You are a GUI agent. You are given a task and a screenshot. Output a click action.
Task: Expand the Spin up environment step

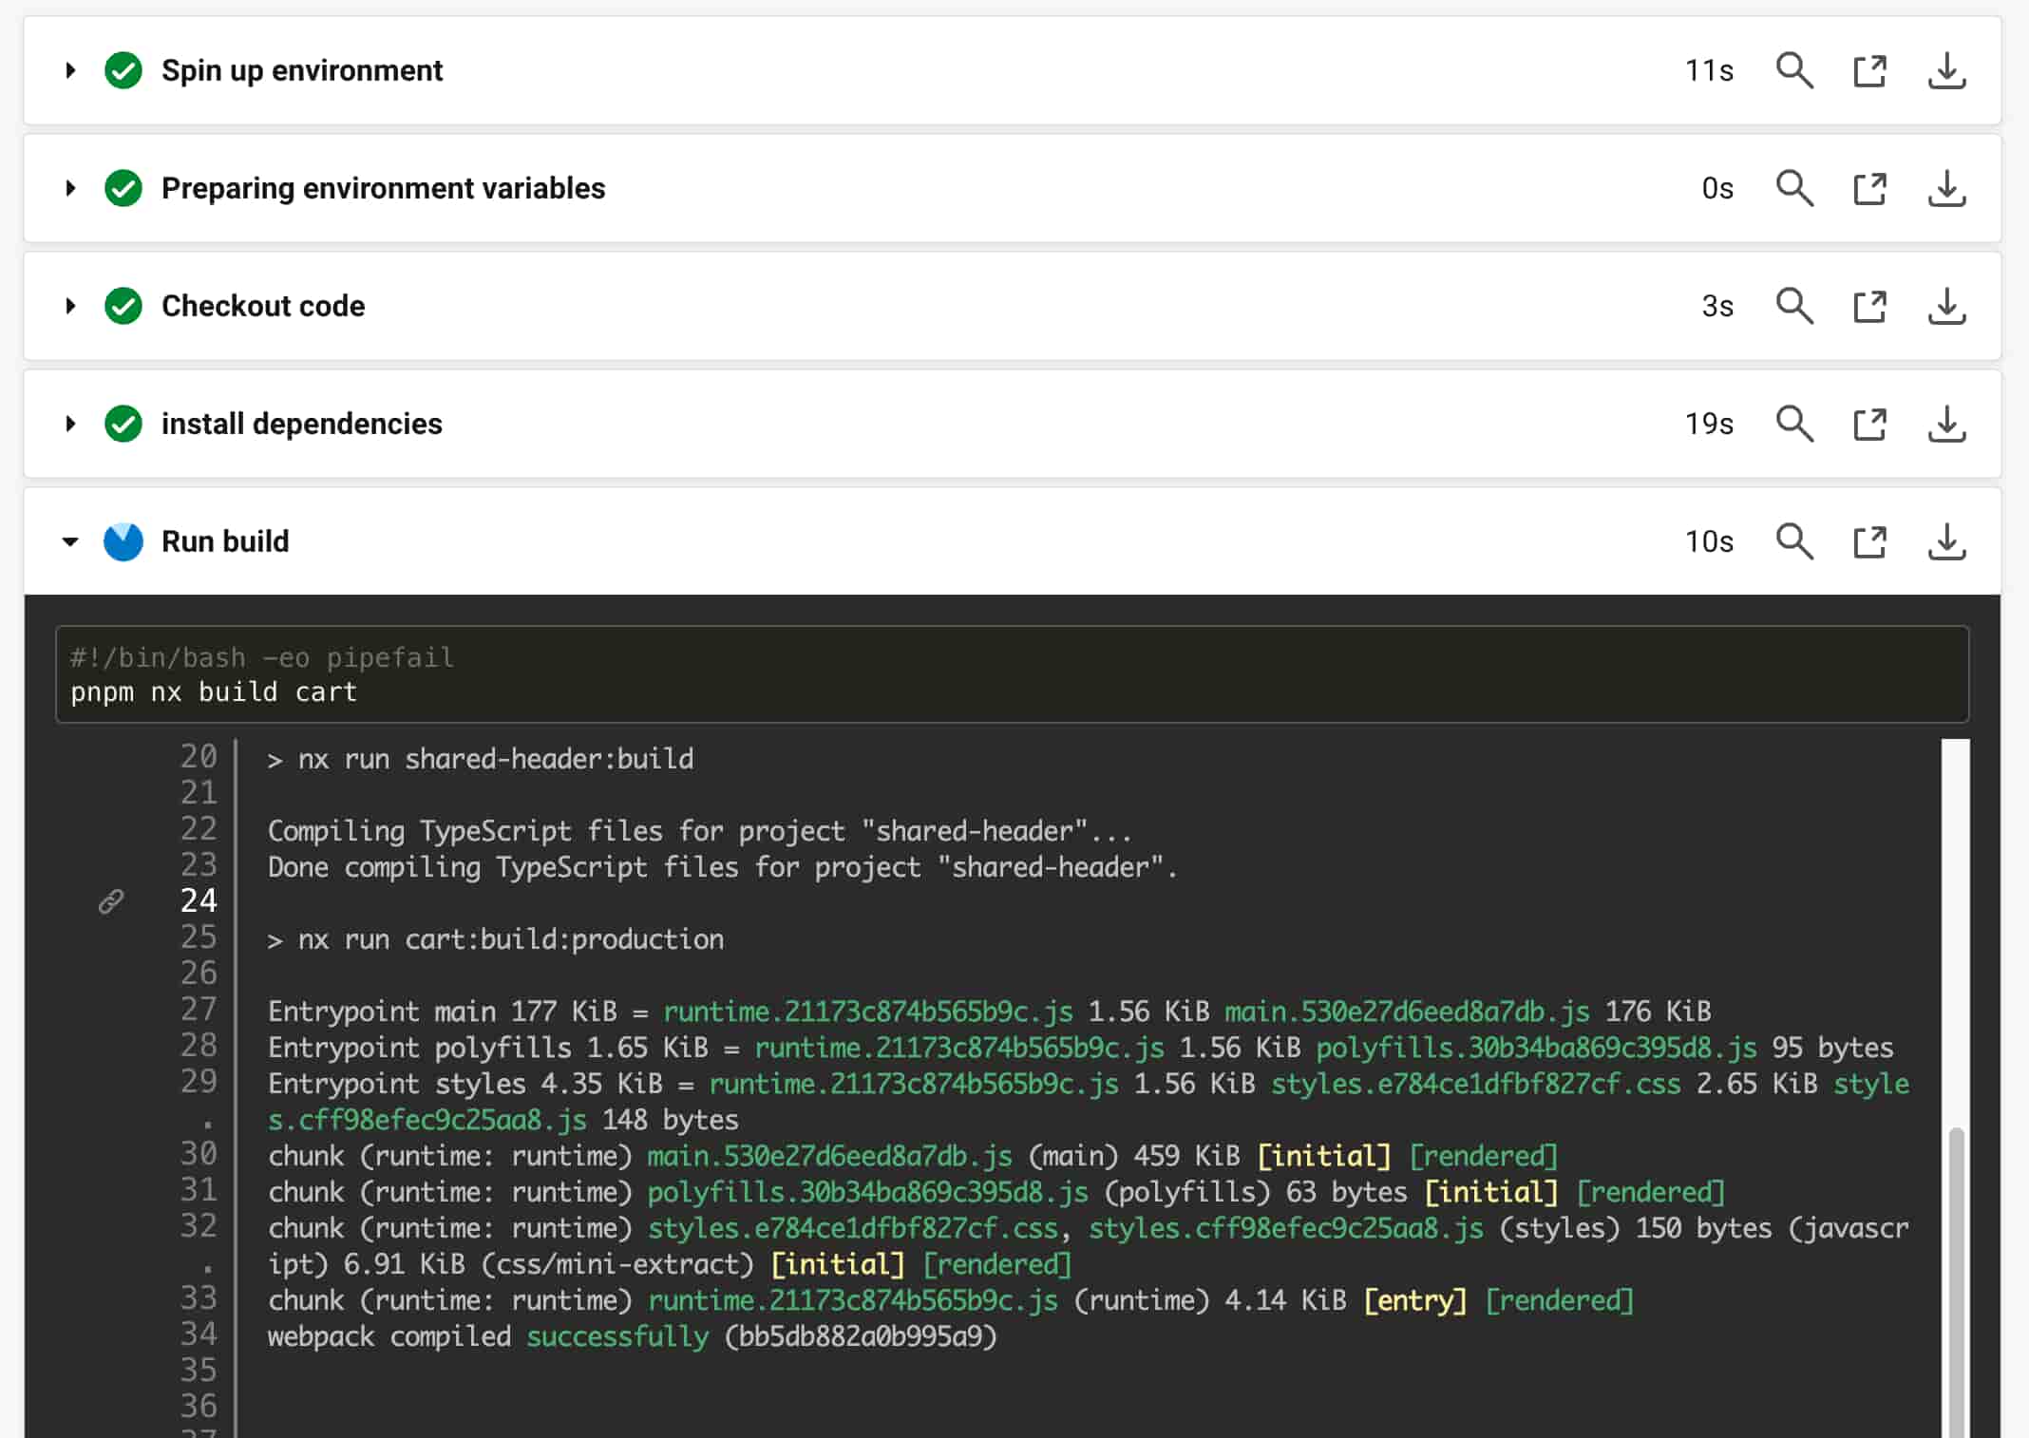point(70,70)
